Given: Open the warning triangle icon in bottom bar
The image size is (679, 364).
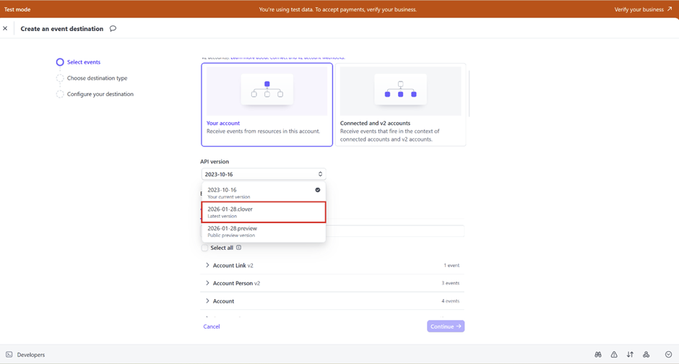Looking at the screenshot, I should tap(614, 355).
